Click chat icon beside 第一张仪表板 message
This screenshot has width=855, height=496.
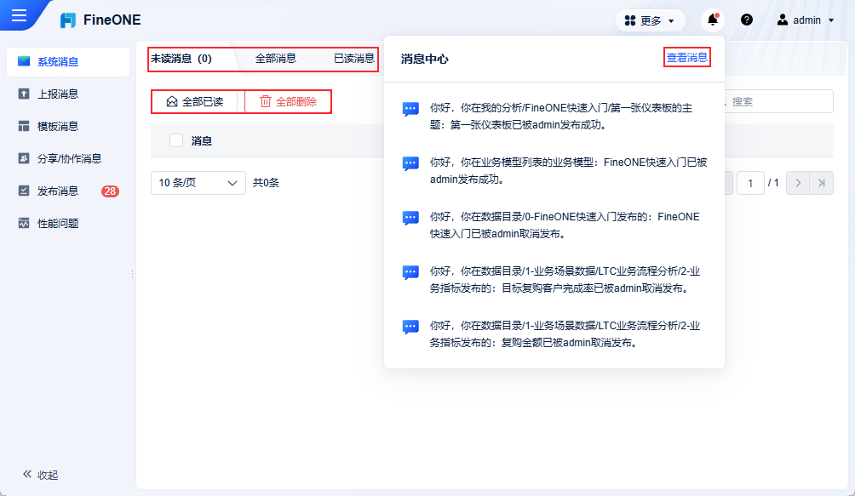[410, 109]
